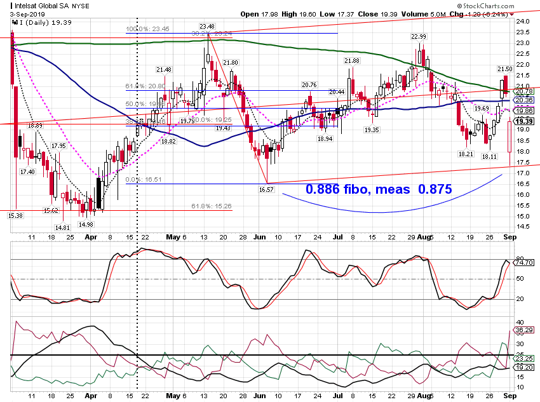Click the 15.38 price label

click(x=15, y=216)
